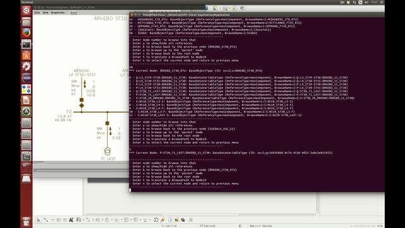Image resolution: width=405 pixels, height=228 pixels.
Task: Pick the Rectangle tool in drawing toolbar
Action: click(59, 220)
